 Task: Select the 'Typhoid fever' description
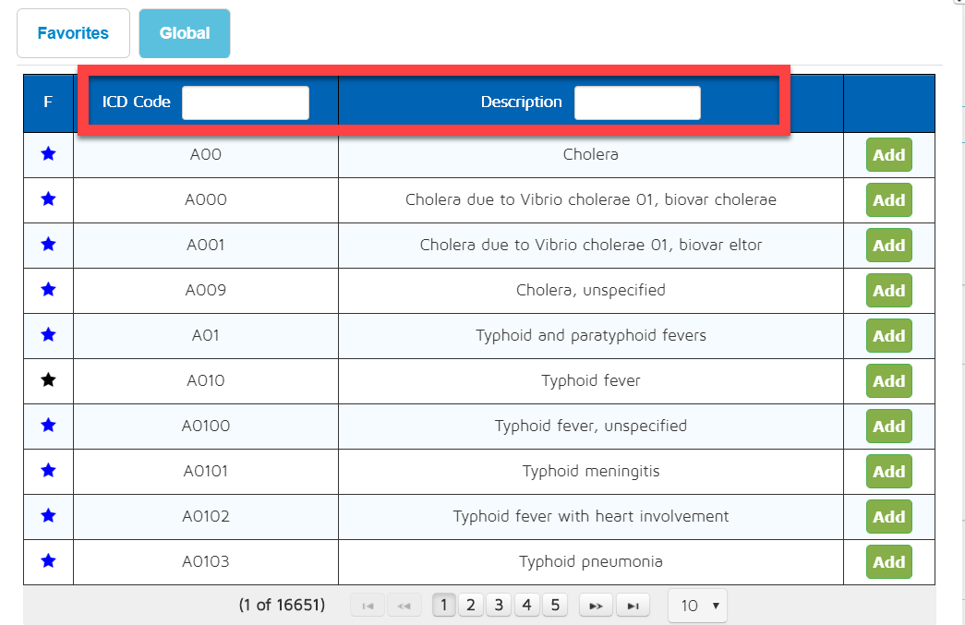coord(591,380)
